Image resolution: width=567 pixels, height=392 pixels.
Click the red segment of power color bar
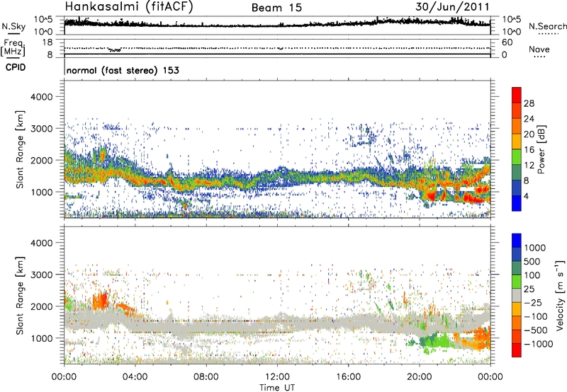517,95
